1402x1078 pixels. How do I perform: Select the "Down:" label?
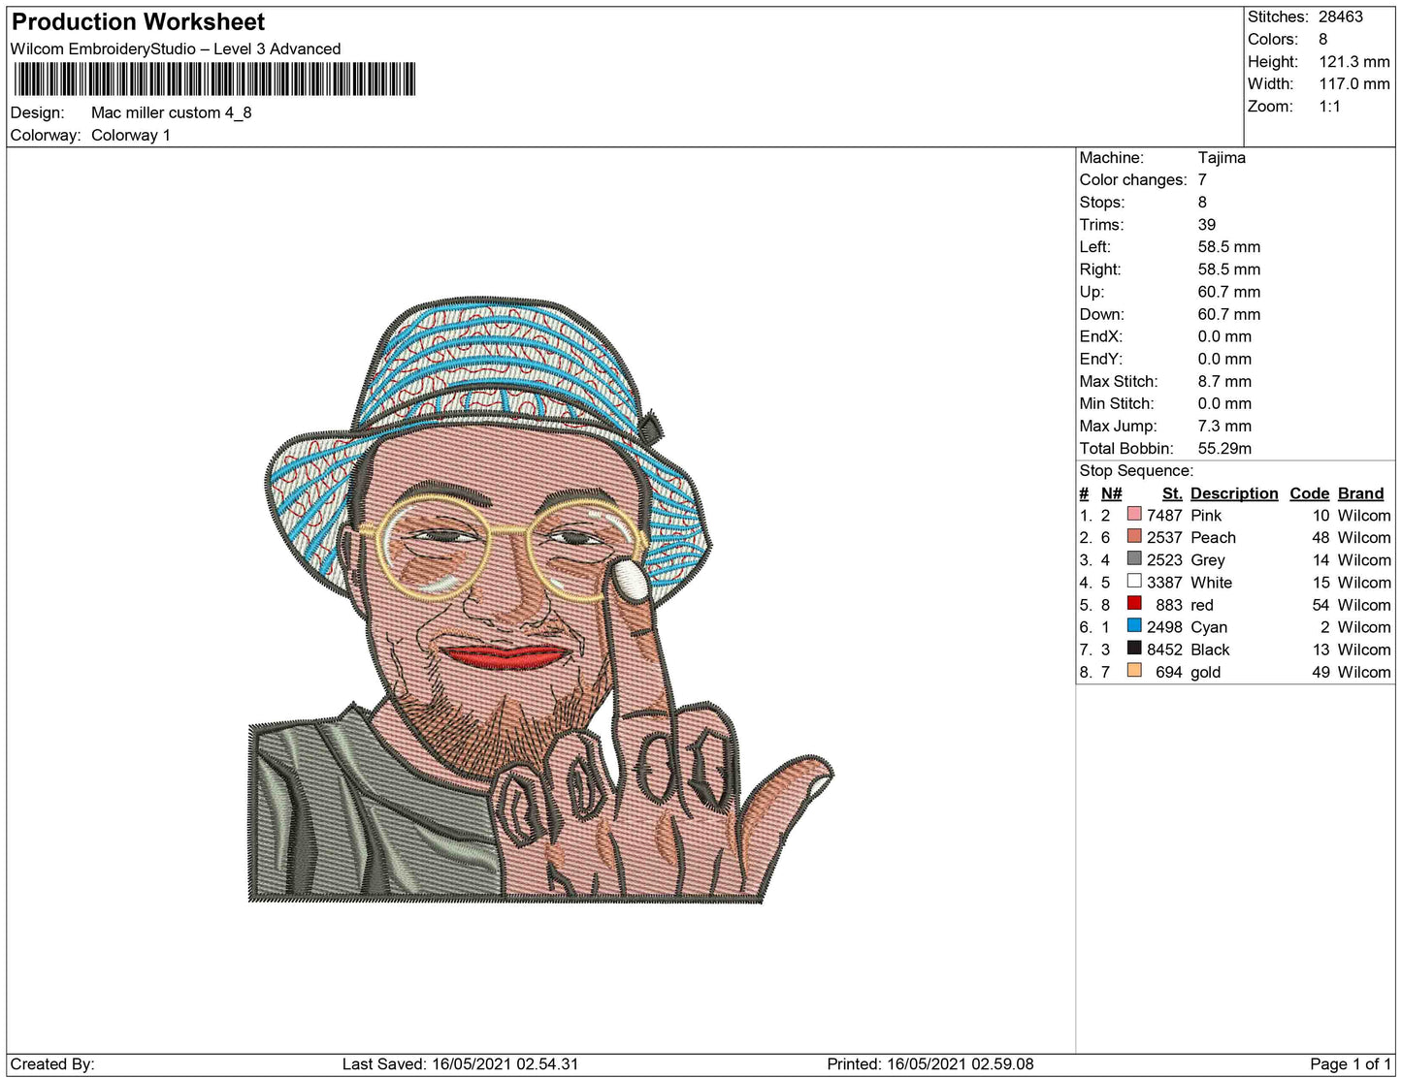pos(1102,314)
